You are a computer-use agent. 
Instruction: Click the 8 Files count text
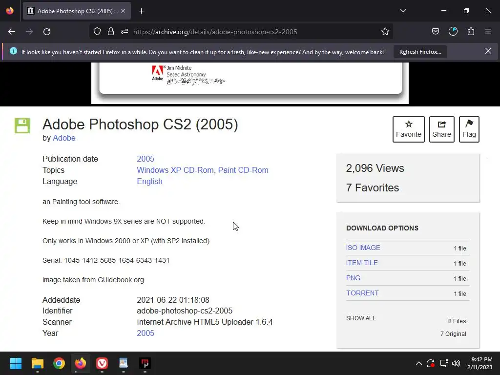(457, 321)
